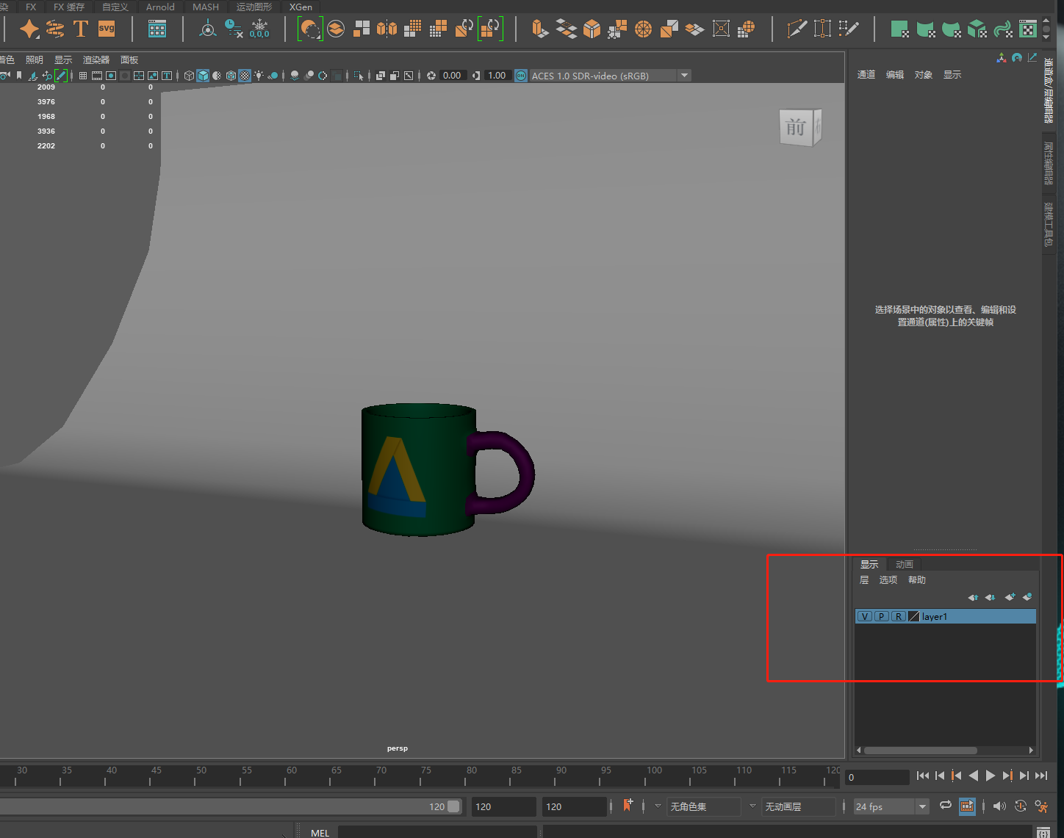Click the Center Pivot icon

point(208,29)
